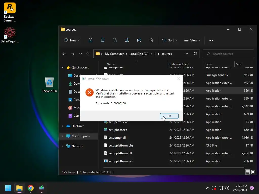Open the Windows Start menu
The image size is (259, 194).
[8, 188]
